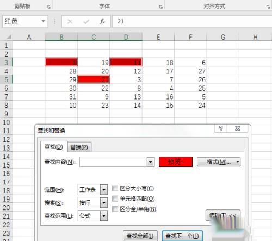Enable the match case (区分大小写) checkbox
This screenshot has height=241, width=272.
click(x=115, y=188)
